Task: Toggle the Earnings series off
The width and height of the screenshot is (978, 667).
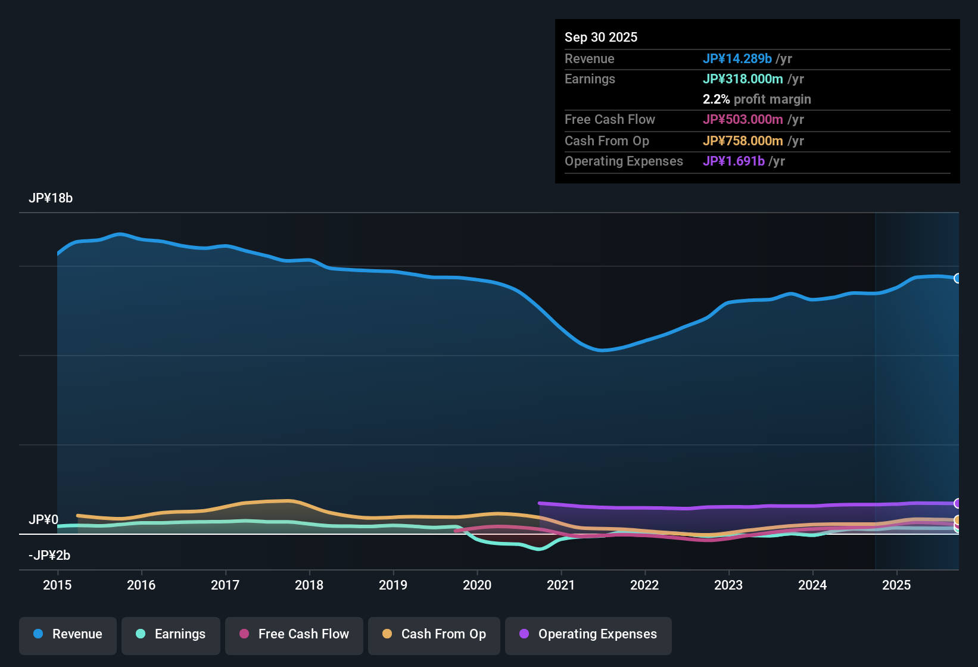Action: 170,635
